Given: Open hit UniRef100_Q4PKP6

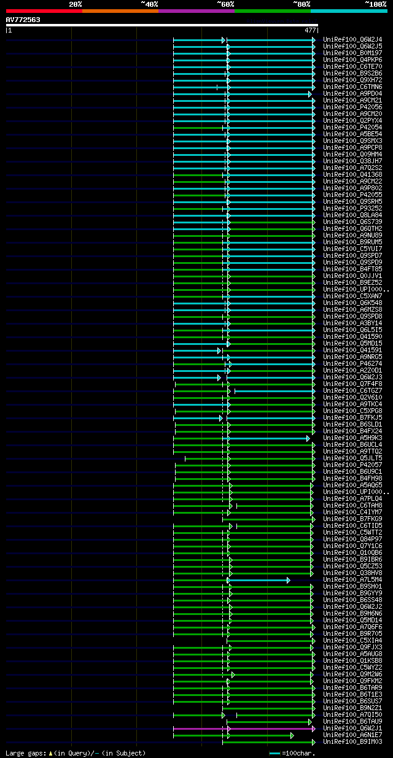Looking at the screenshot, I should [x=352, y=60].
